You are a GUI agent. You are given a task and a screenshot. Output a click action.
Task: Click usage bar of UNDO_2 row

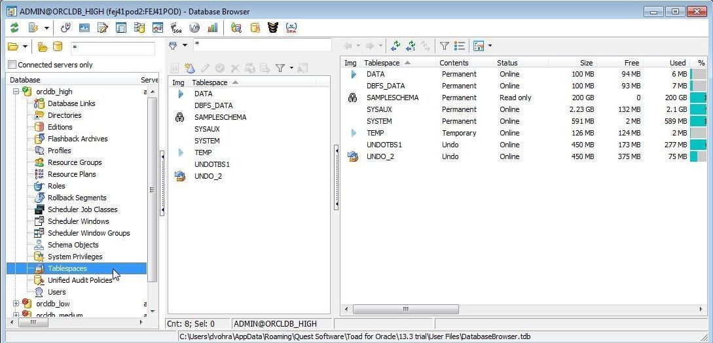pos(699,156)
